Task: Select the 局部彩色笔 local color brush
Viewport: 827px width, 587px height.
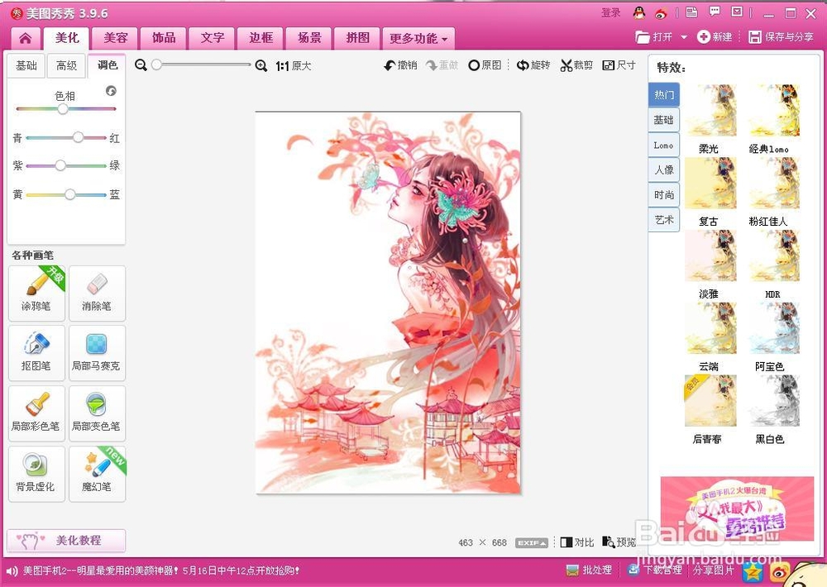Action: 36,414
